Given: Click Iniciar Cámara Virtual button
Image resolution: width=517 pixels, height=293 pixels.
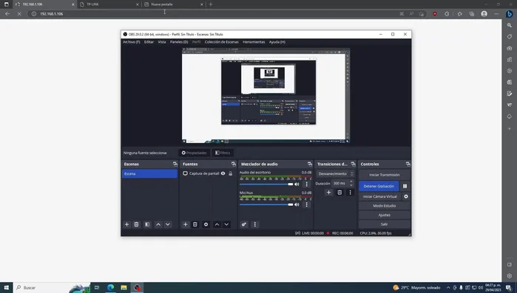Looking at the screenshot, I should tap(380, 196).
